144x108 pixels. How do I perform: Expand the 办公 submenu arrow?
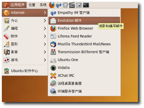[45, 21]
